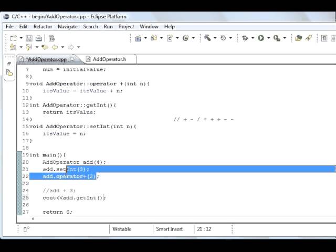Open the Navigate menu
This screenshot has width=336, height=252.
point(68,27)
